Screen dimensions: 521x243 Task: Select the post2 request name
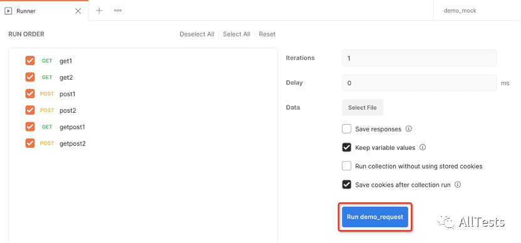pyautogui.click(x=68, y=110)
